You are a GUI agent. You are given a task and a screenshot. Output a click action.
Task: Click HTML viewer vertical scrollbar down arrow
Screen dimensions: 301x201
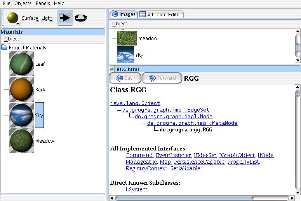click(x=298, y=192)
